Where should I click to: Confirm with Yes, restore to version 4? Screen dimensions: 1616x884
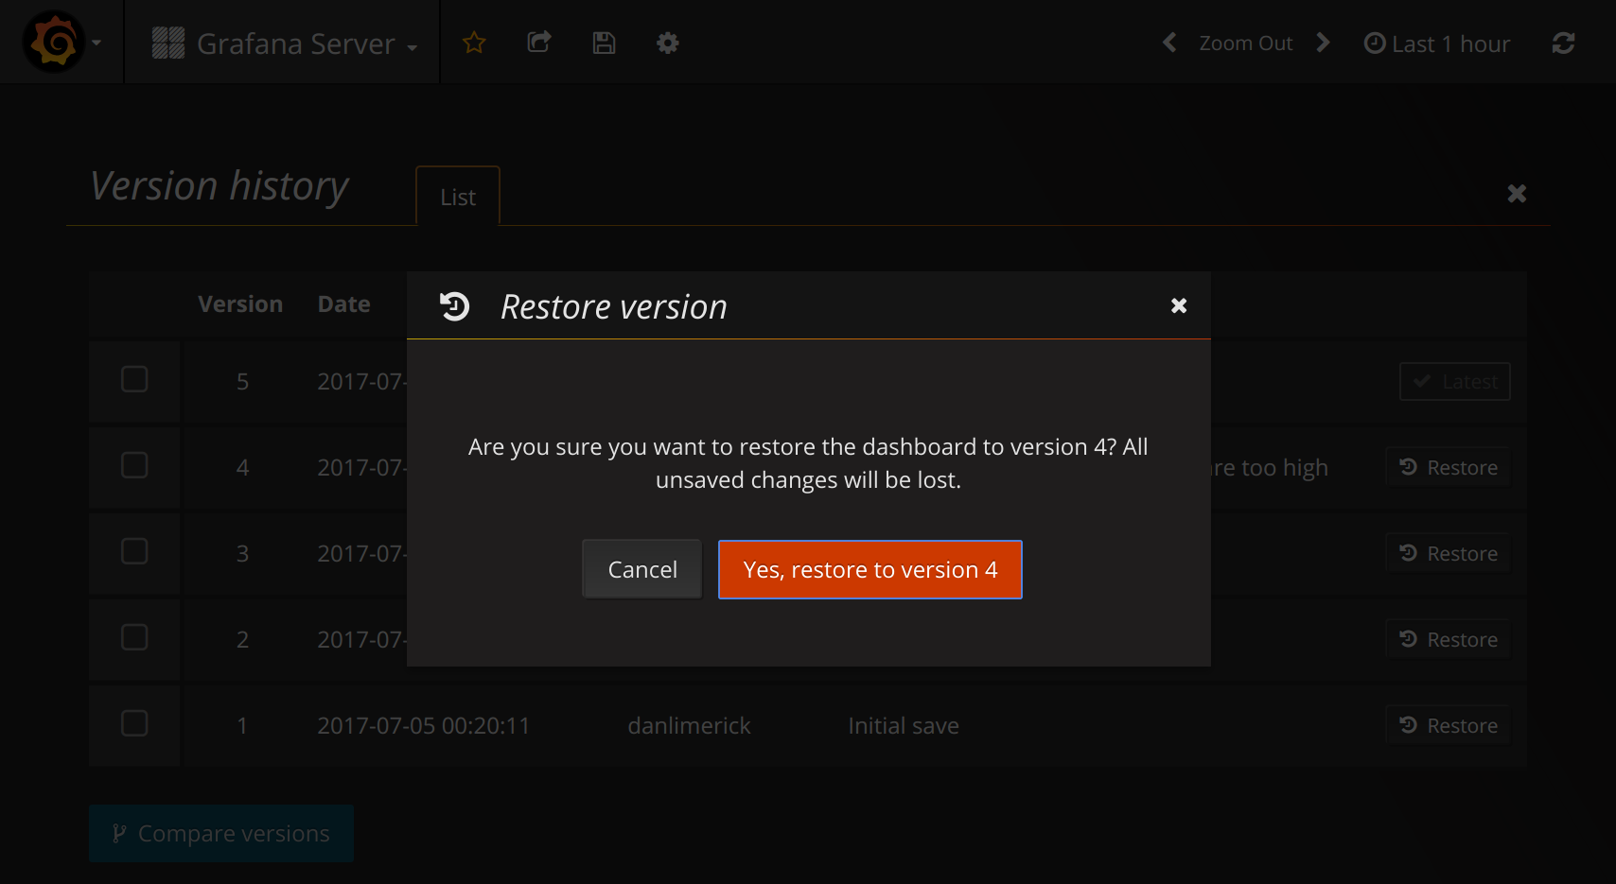click(x=869, y=569)
